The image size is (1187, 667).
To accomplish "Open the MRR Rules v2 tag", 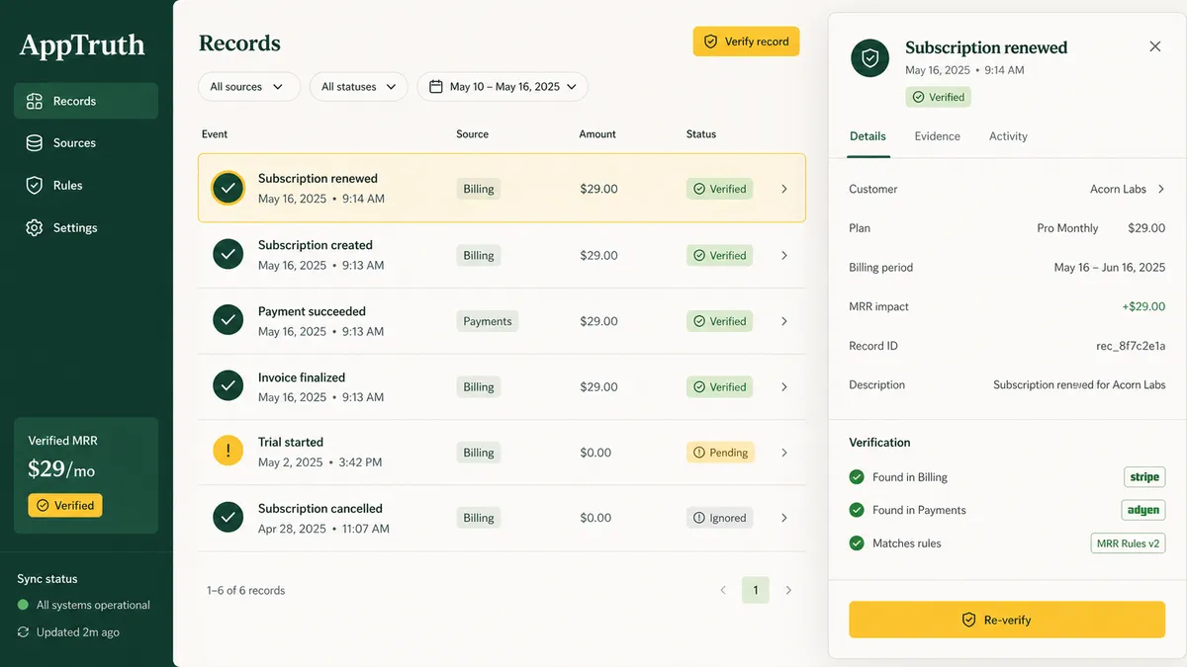I will 1128,543.
